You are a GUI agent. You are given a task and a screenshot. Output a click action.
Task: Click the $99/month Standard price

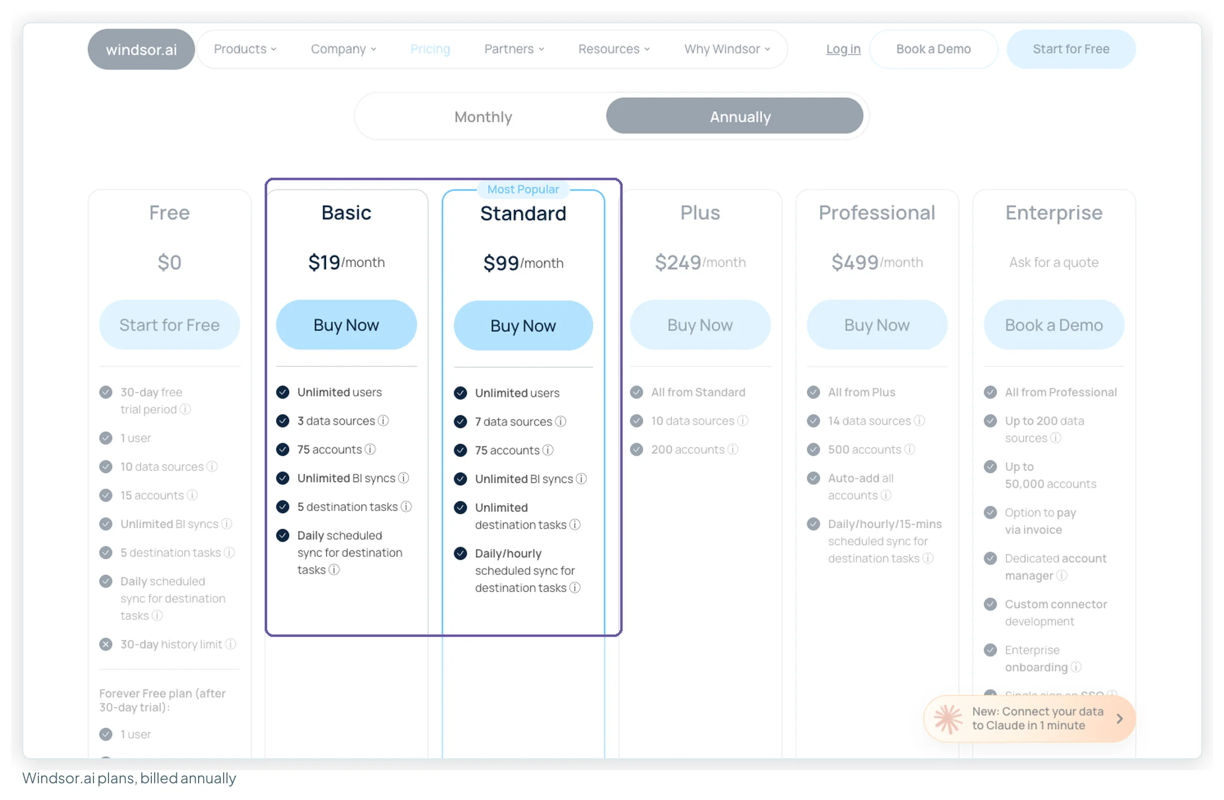coord(523,263)
